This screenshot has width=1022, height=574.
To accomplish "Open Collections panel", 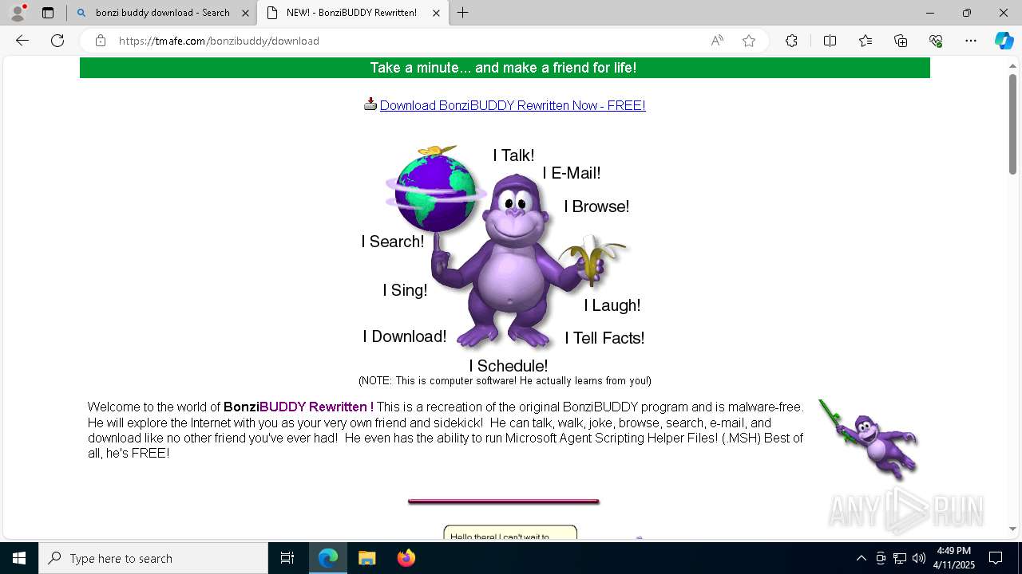I will [901, 41].
